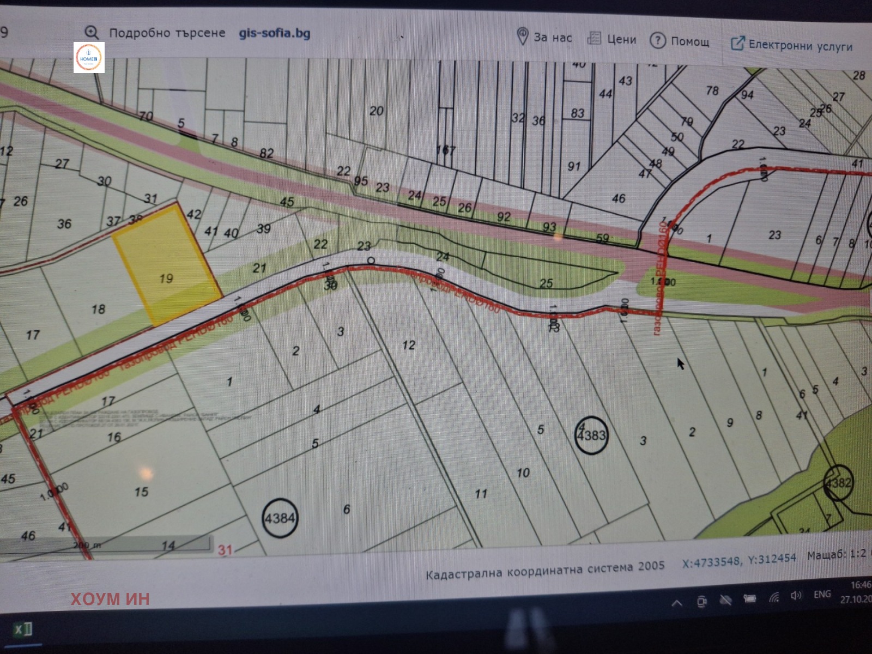
Task: Click the circled block number 4383
Action: pyautogui.click(x=591, y=435)
